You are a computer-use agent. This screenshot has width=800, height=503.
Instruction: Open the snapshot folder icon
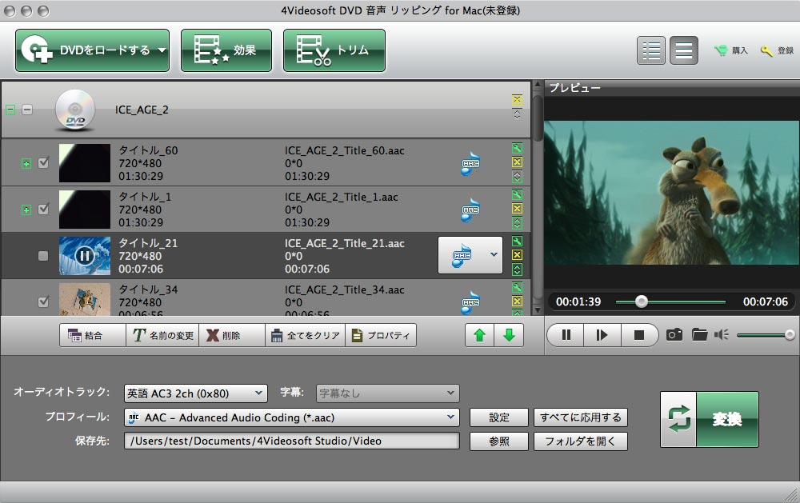(699, 334)
